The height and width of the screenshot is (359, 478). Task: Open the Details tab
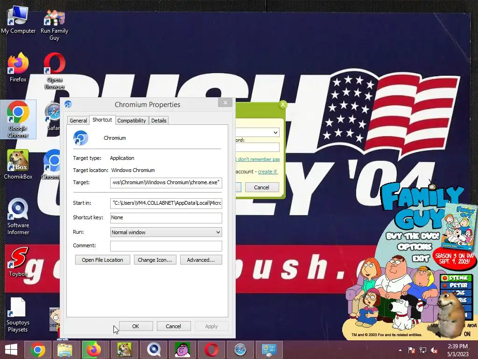click(159, 120)
